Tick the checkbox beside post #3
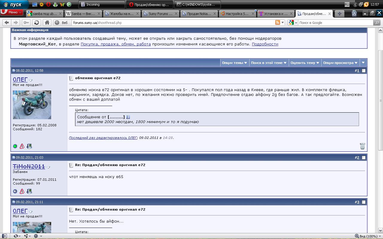This screenshot has width=383, height=239. coord(364,202)
